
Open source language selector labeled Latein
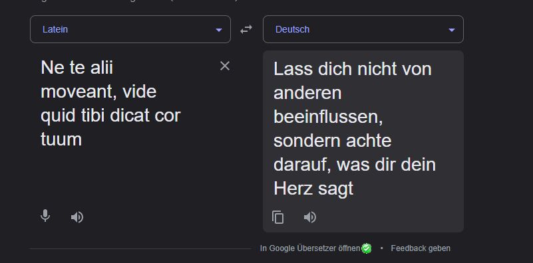coord(130,29)
